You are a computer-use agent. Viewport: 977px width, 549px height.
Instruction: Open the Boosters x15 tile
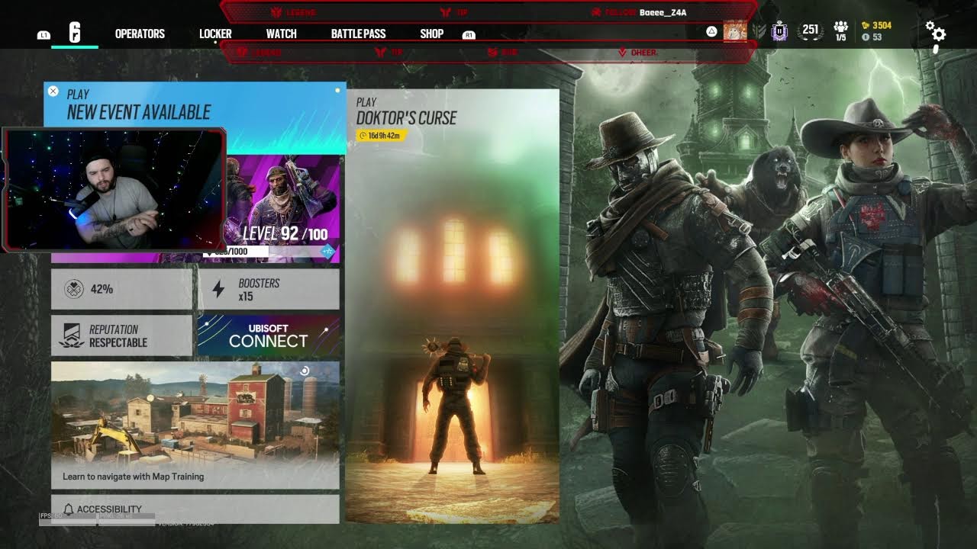coord(268,289)
